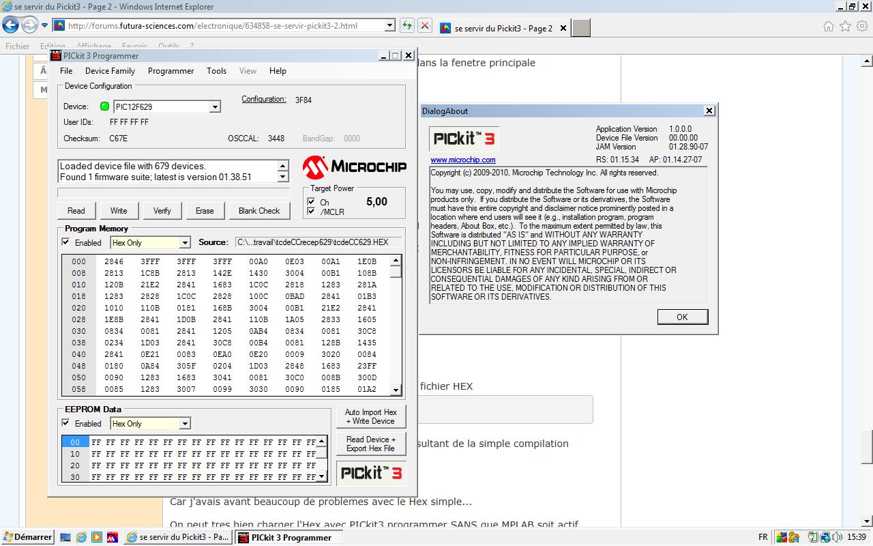Viewport: 873px width, 546px height.
Task: Click the PICkit 3 logo in programmer window
Action: point(371,473)
